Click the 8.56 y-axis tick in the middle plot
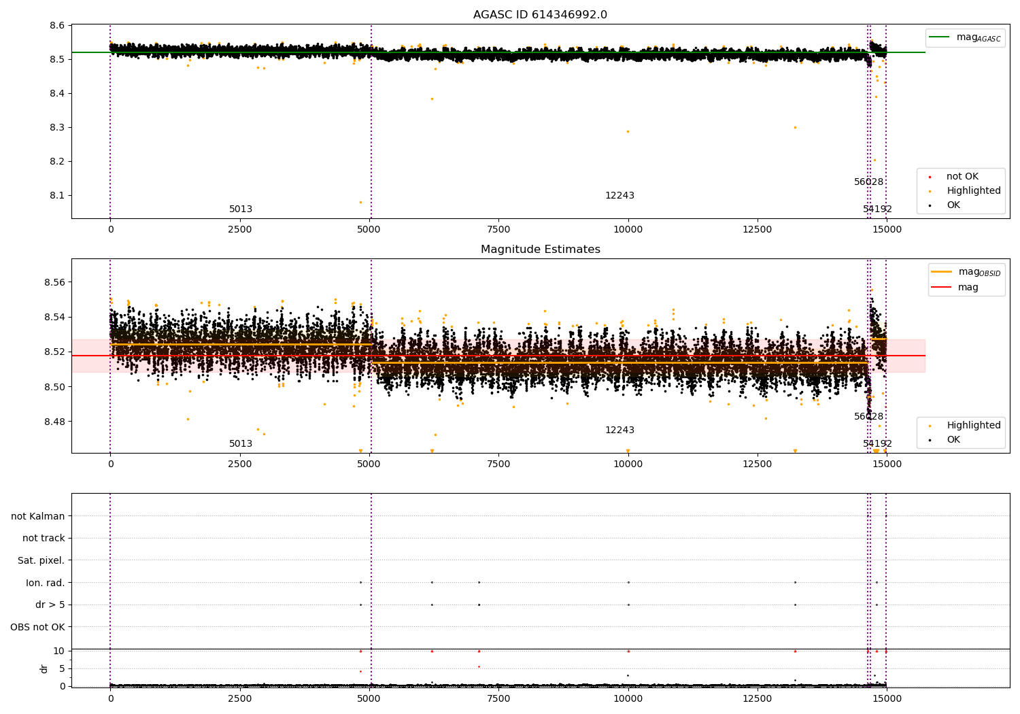This screenshot has height=714, width=1020. [x=54, y=282]
